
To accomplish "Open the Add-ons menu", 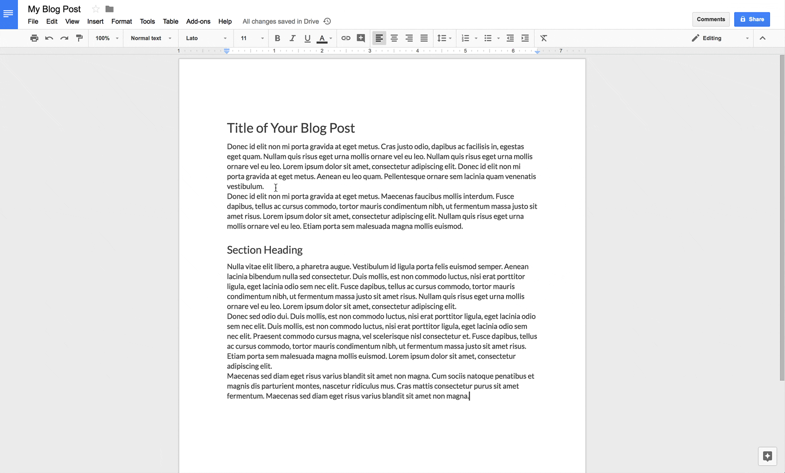I will [198, 21].
